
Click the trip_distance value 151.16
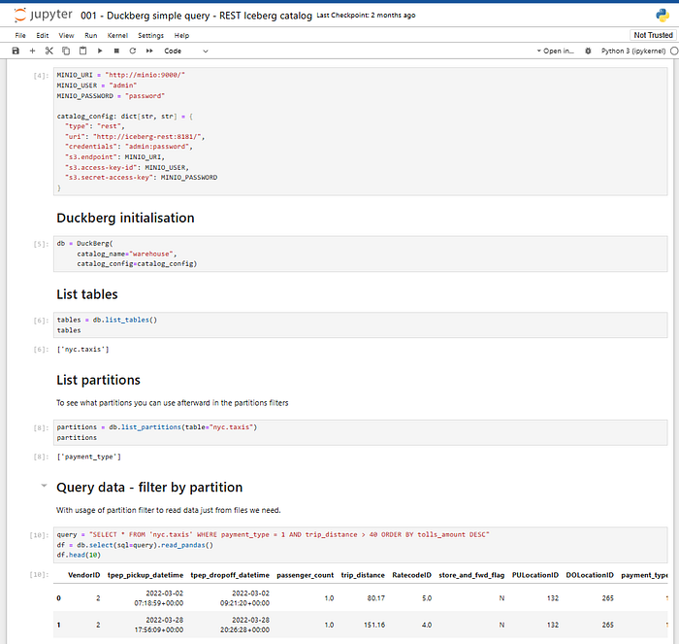point(374,625)
